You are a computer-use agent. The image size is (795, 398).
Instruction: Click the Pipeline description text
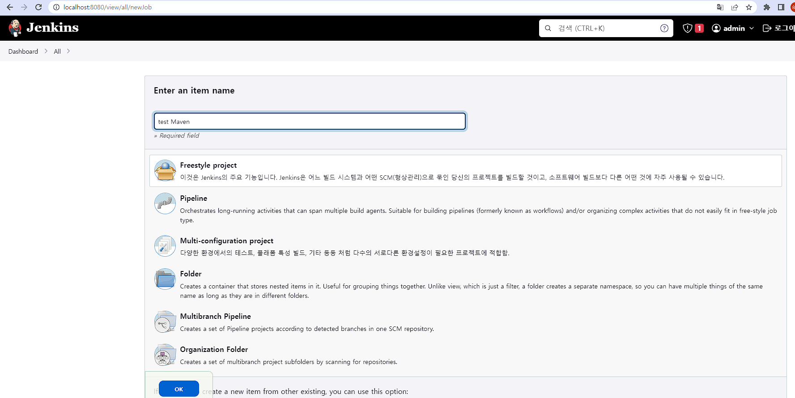pos(478,215)
